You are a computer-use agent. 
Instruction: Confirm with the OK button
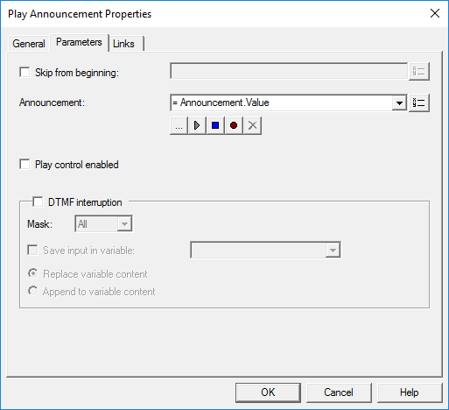click(268, 392)
